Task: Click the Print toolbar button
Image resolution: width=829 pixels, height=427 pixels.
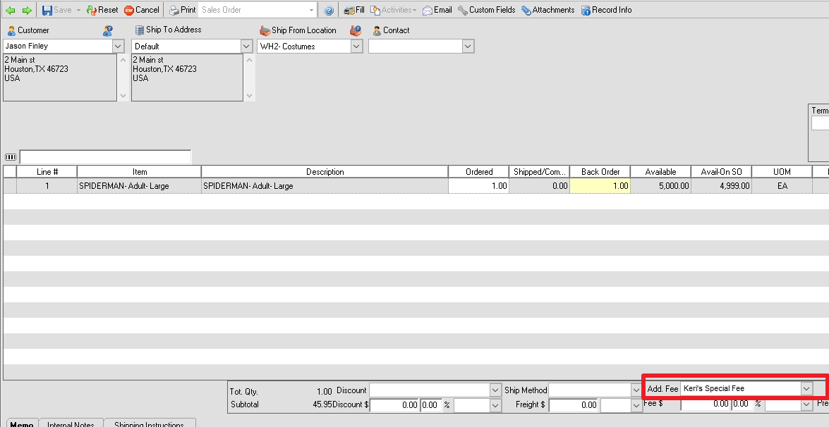Action: pyautogui.click(x=183, y=10)
